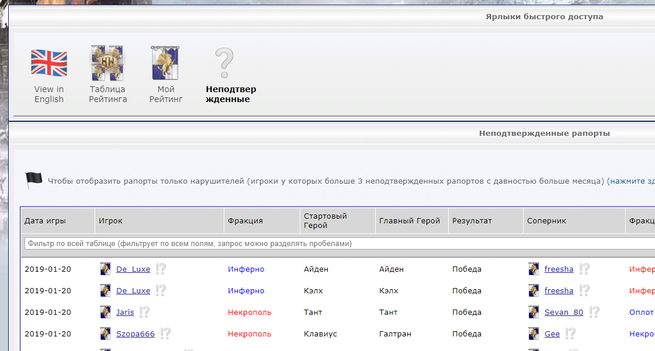
Task: Click the нажмите здесь violators link
Action: pos(632,181)
